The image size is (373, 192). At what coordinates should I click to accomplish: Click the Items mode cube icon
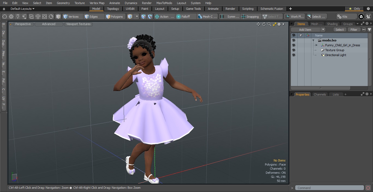tap(130, 17)
